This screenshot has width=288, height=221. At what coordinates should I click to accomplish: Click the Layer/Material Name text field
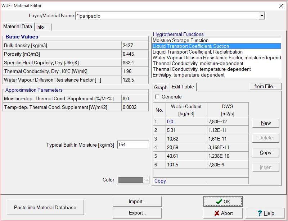167,16
